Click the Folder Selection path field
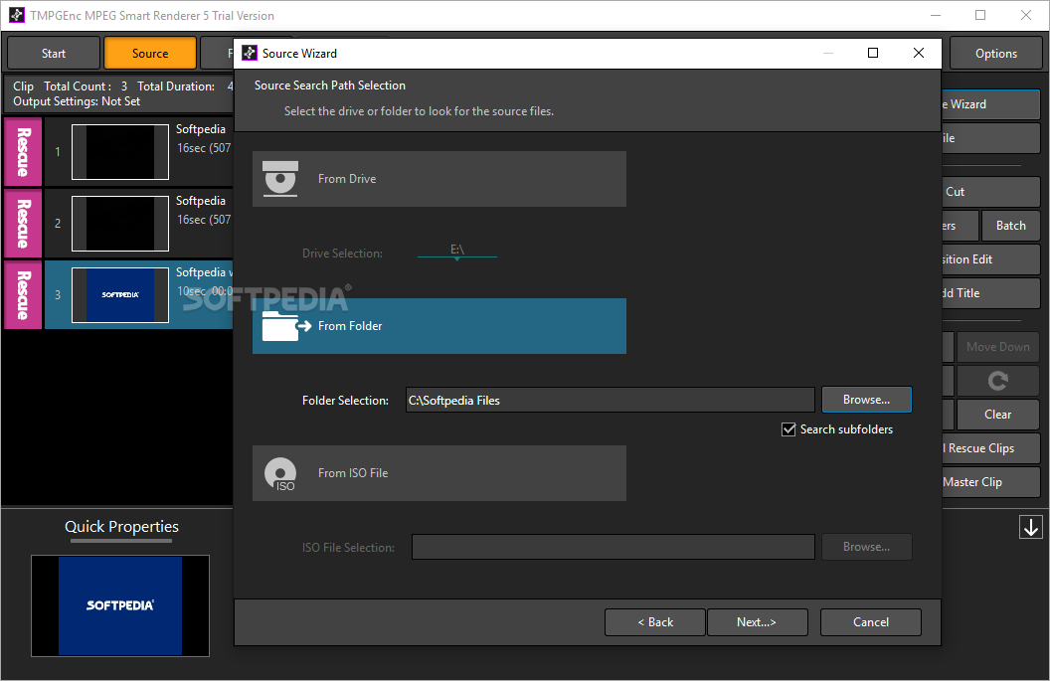The width and height of the screenshot is (1050, 681). [611, 400]
